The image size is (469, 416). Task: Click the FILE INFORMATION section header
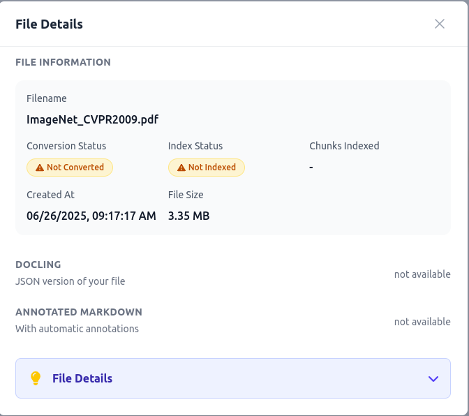point(63,62)
